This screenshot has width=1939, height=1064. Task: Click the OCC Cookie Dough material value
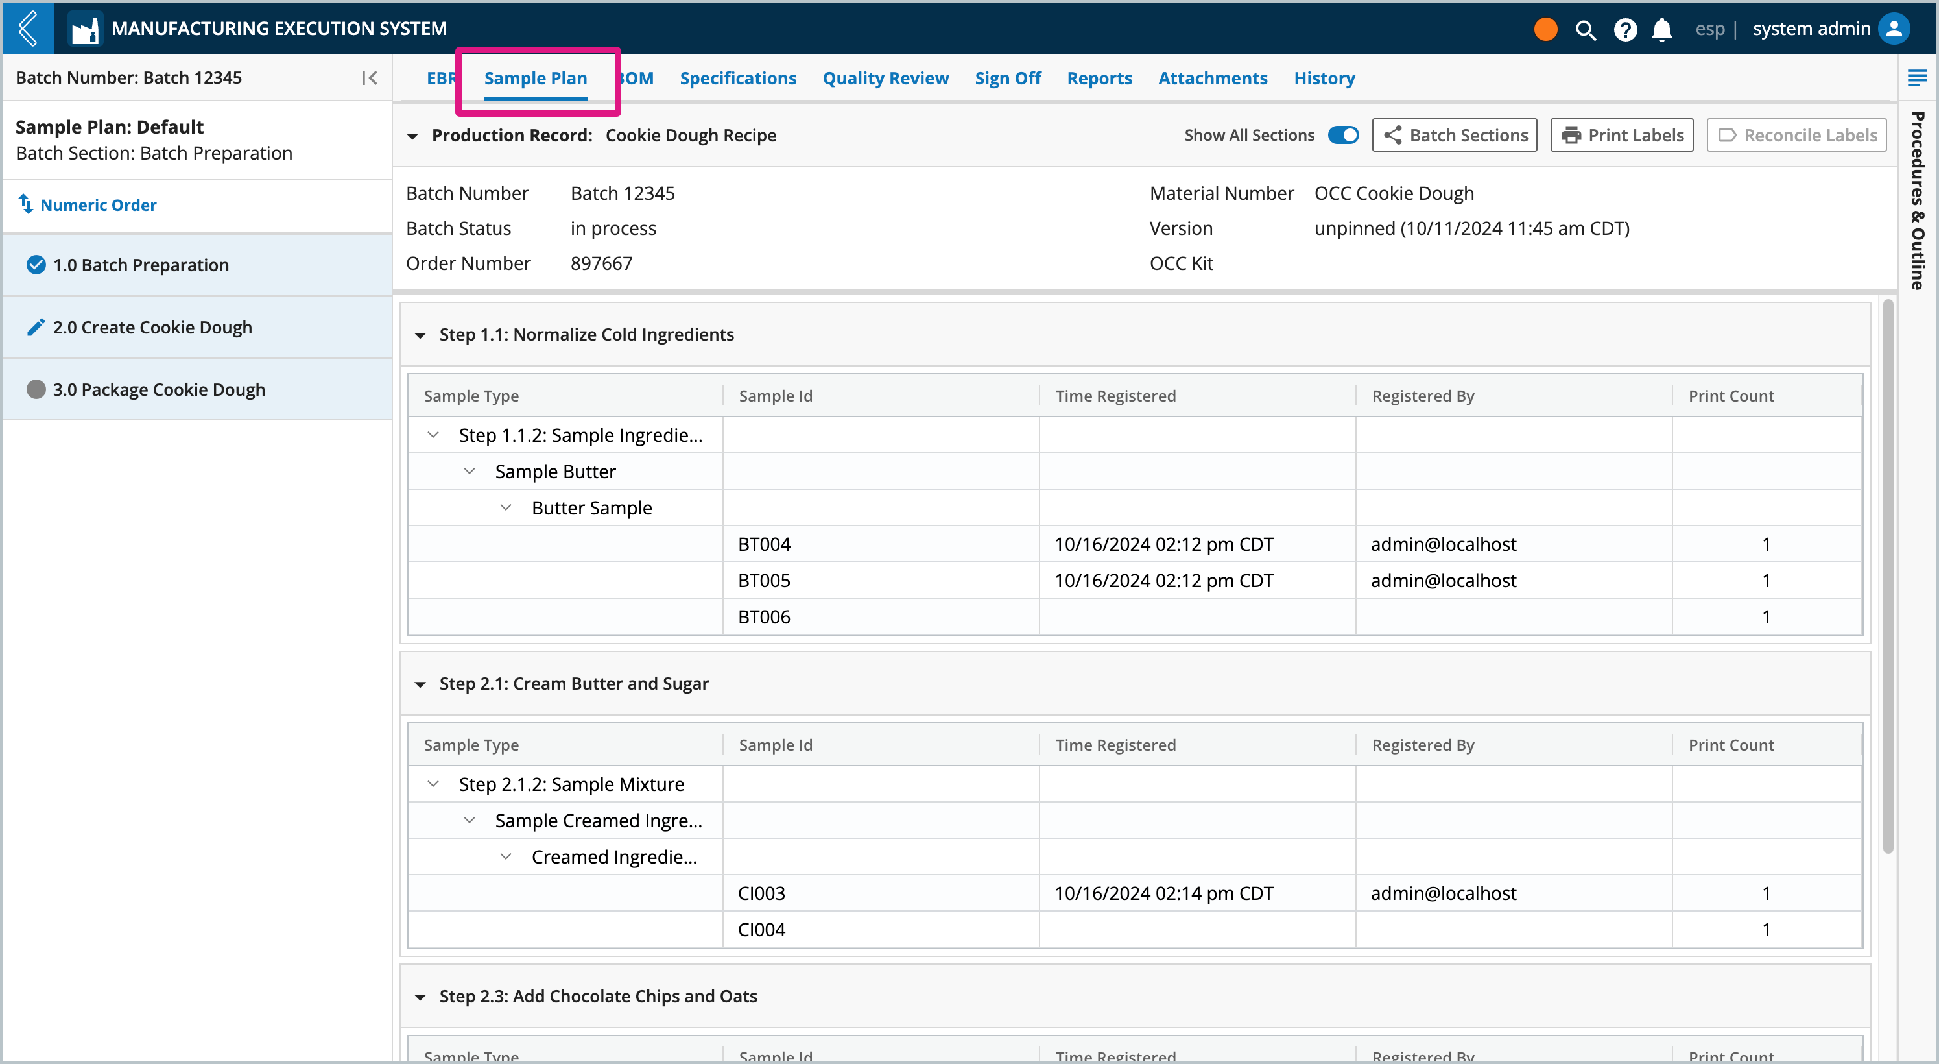(1393, 193)
